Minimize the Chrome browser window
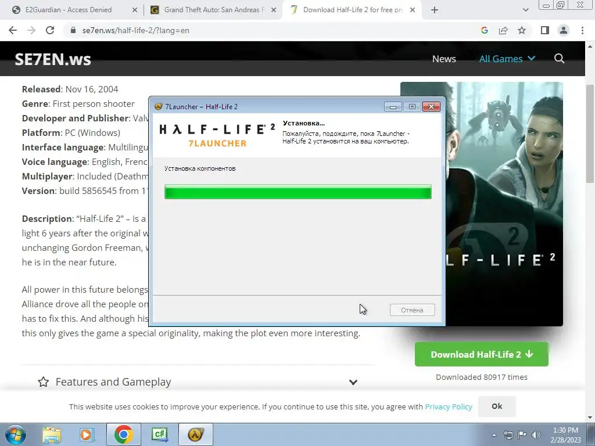Image resolution: width=595 pixels, height=446 pixels. click(546, 5)
